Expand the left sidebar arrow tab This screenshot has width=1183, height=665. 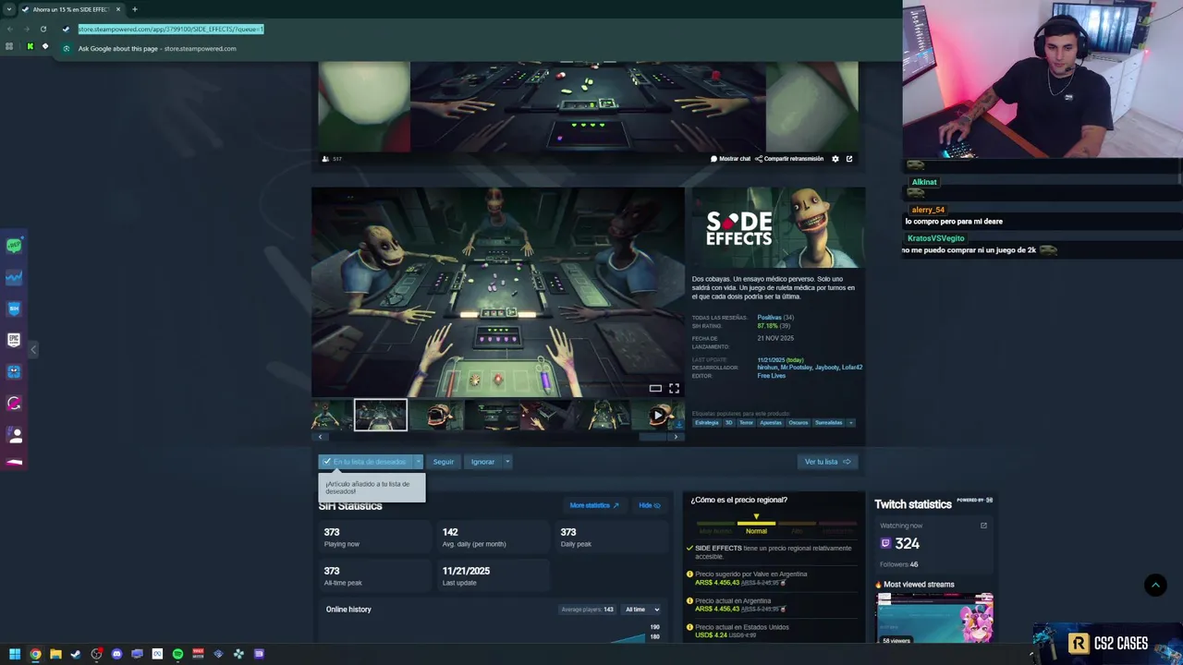(x=33, y=349)
